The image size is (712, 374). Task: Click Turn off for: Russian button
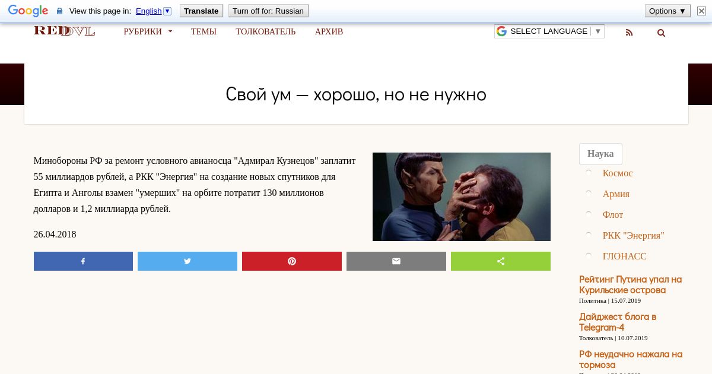[x=268, y=11]
